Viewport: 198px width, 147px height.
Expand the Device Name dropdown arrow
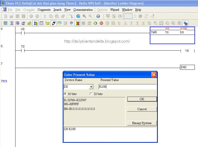[91, 87]
